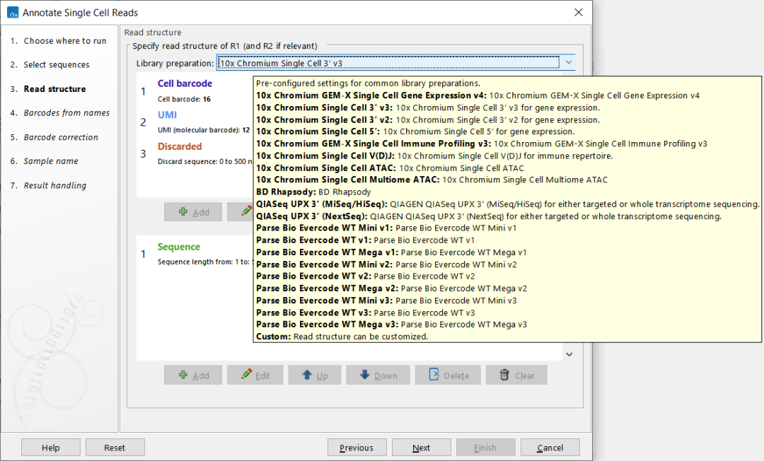Click 'Cell barcode: 16' text
The image size is (764, 461).
tap(184, 99)
